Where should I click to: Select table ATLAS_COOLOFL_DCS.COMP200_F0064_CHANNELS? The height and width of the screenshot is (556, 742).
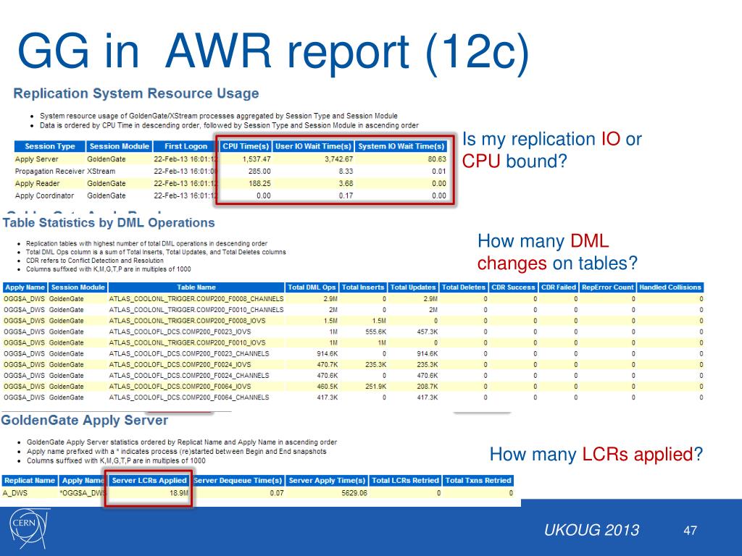tap(189, 397)
